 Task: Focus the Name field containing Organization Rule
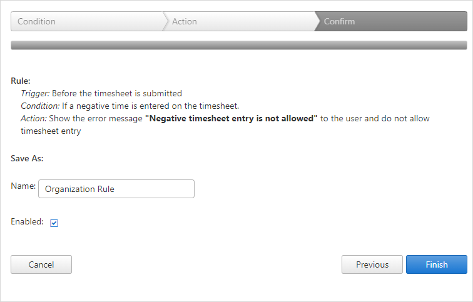(116, 189)
